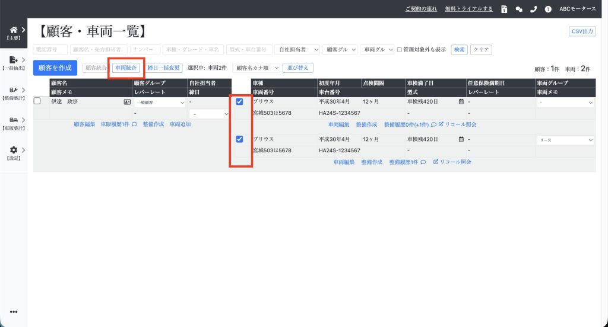Open the 設定 gear icon in sidebar

pyautogui.click(x=13, y=150)
